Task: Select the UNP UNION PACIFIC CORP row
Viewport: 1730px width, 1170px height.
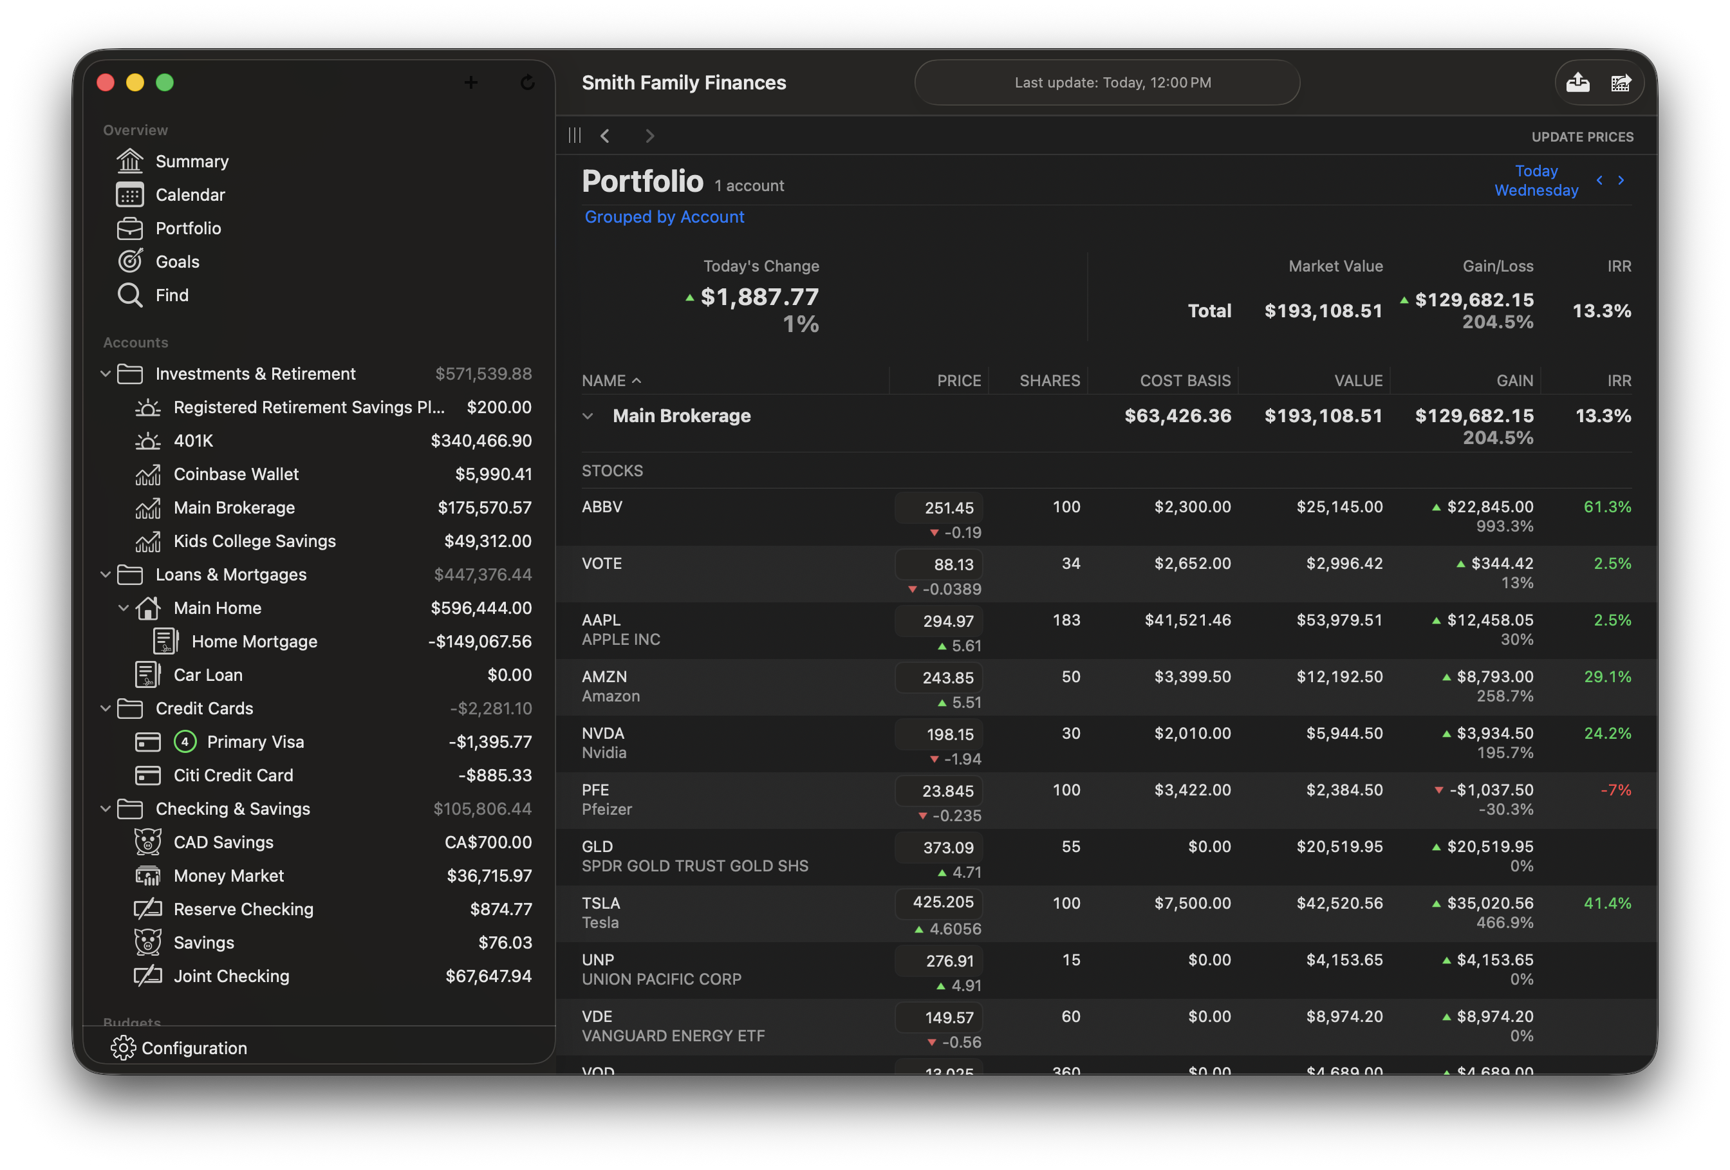Action: 1106,970
